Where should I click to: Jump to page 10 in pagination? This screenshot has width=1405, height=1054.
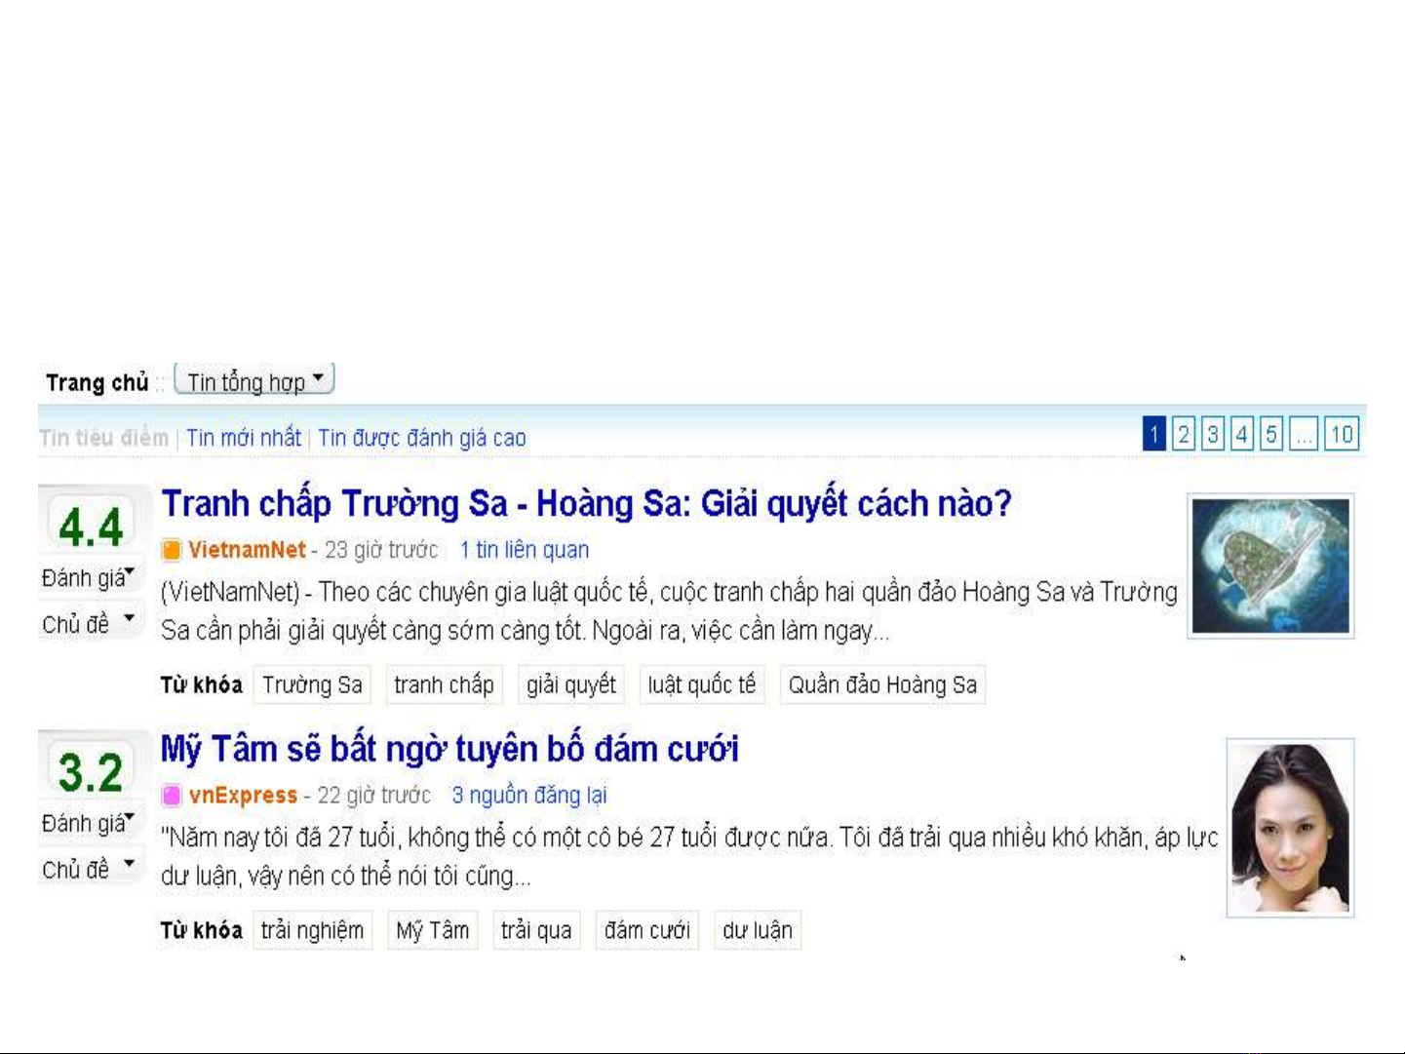coord(1342,434)
